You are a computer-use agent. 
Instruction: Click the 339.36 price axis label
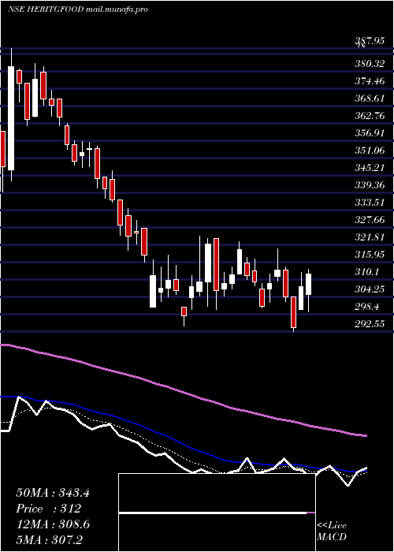[x=370, y=185]
